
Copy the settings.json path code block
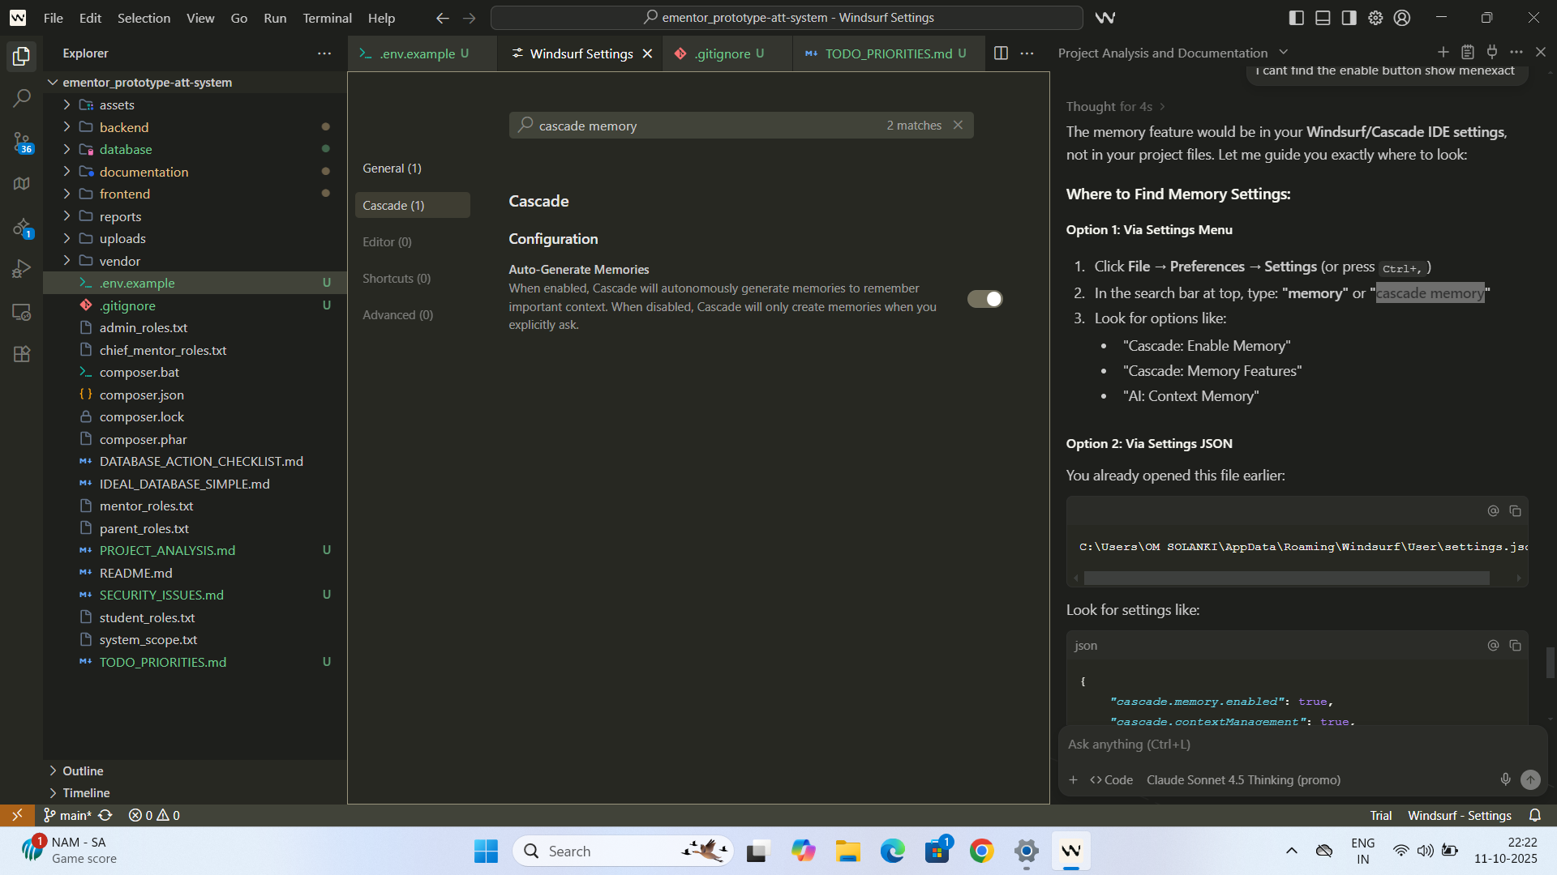(x=1515, y=510)
